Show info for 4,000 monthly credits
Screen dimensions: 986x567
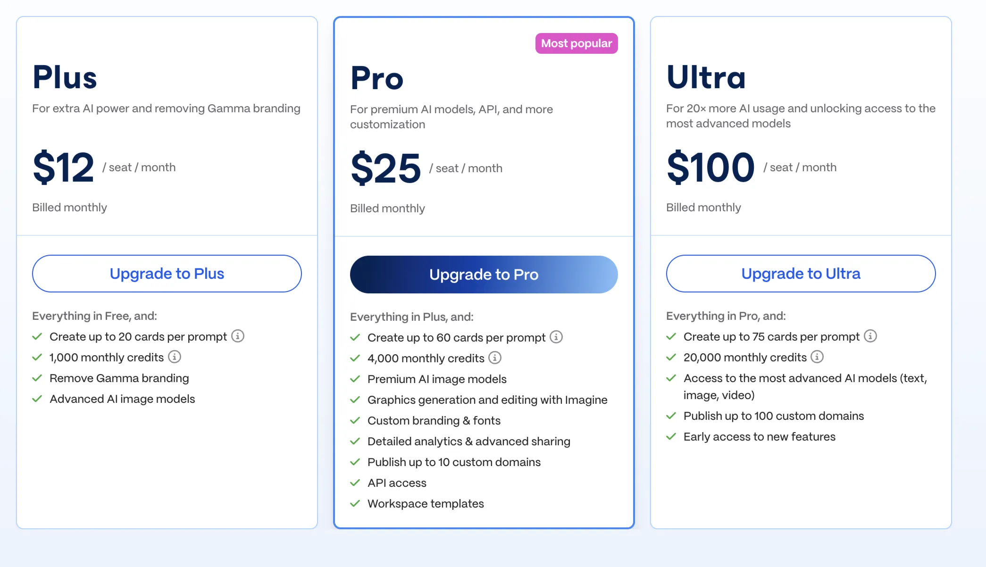495,358
